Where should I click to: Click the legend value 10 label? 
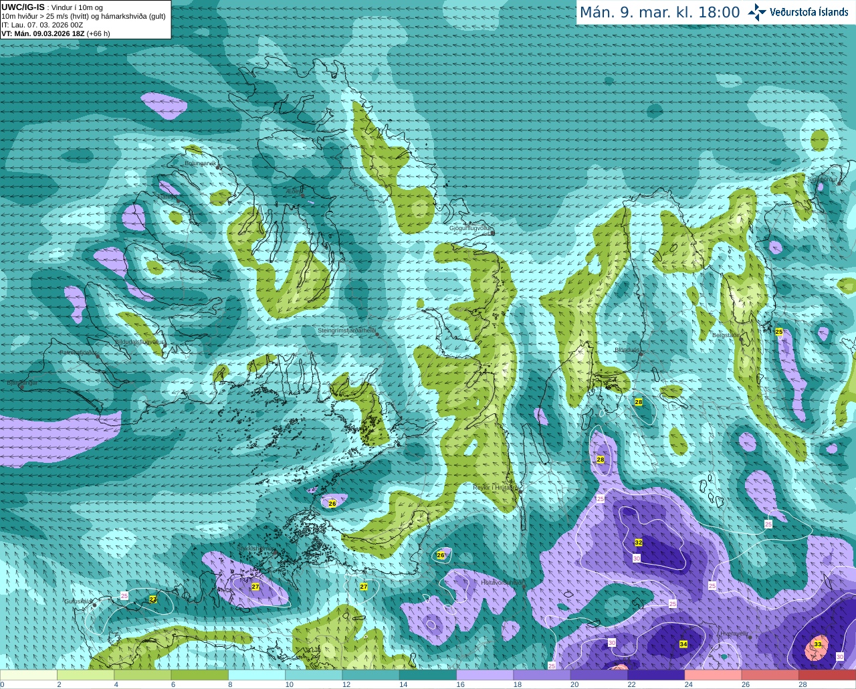pos(289,684)
